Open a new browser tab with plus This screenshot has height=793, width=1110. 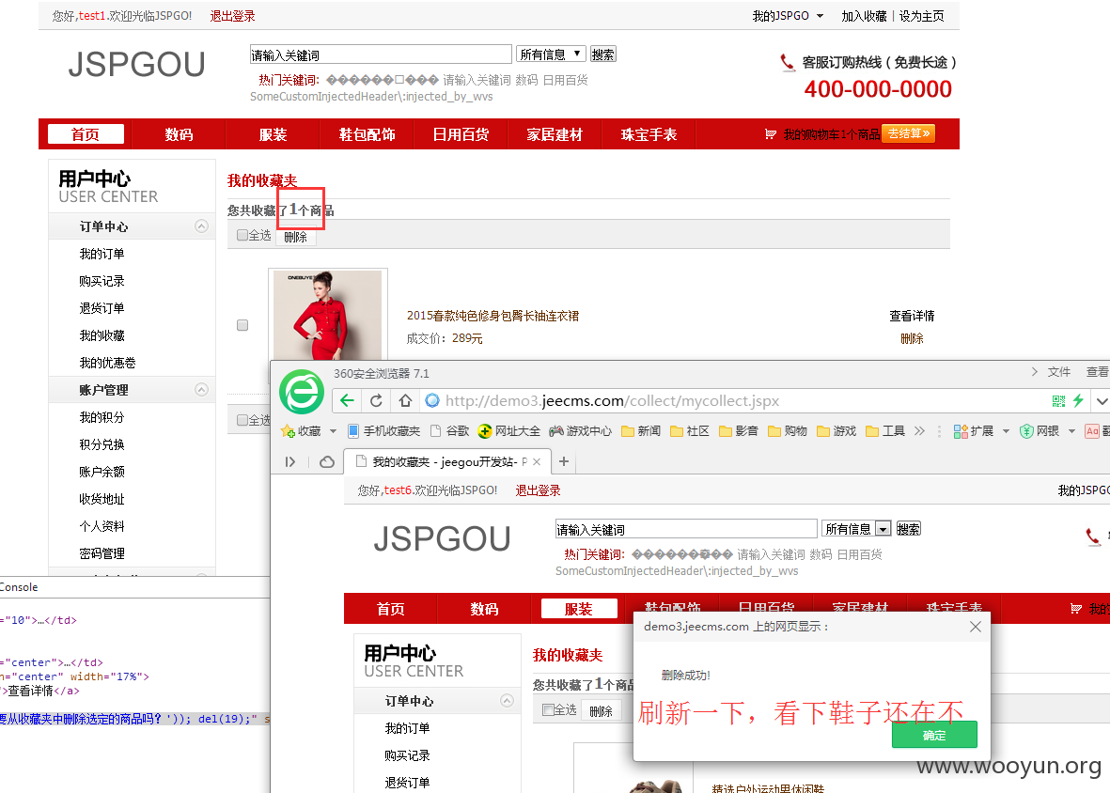coord(564,461)
